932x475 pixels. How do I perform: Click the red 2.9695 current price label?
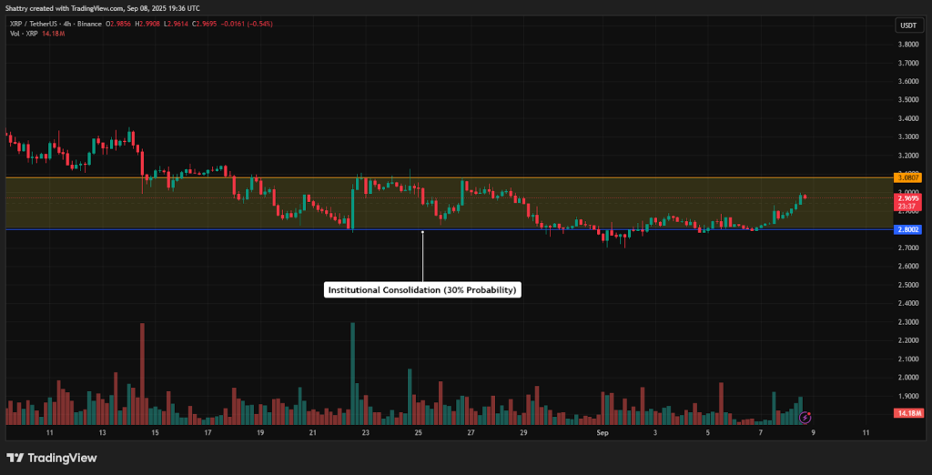pyautogui.click(x=907, y=198)
